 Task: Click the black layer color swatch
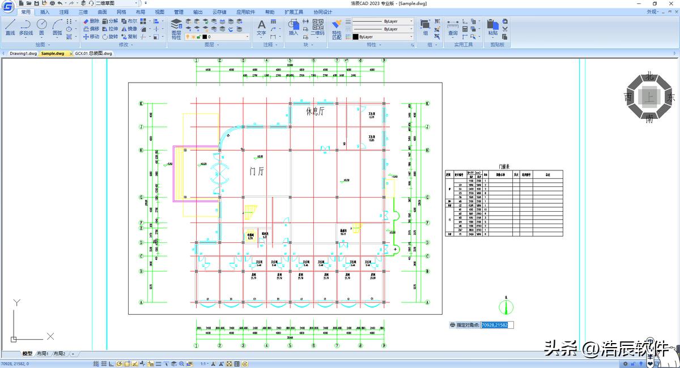205,37
